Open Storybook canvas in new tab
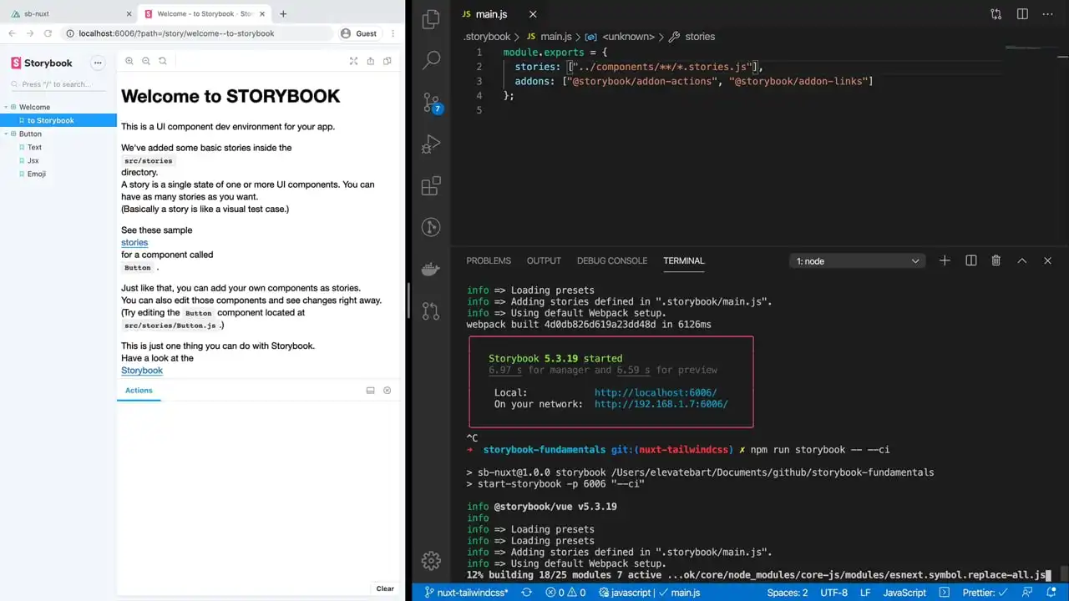 [x=370, y=61]
